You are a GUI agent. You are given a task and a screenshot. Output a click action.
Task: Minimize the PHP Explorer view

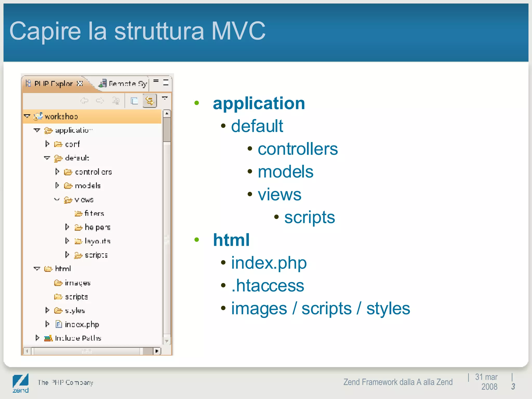(x=156, y=81)
